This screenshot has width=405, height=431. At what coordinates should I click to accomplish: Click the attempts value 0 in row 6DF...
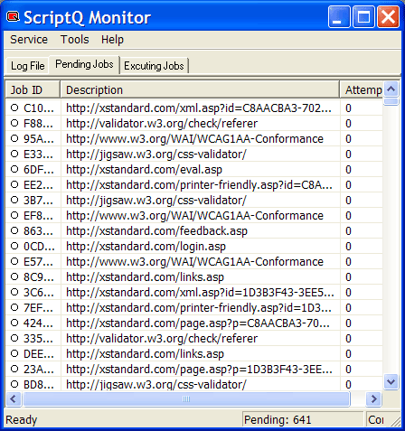coord(348,170)
